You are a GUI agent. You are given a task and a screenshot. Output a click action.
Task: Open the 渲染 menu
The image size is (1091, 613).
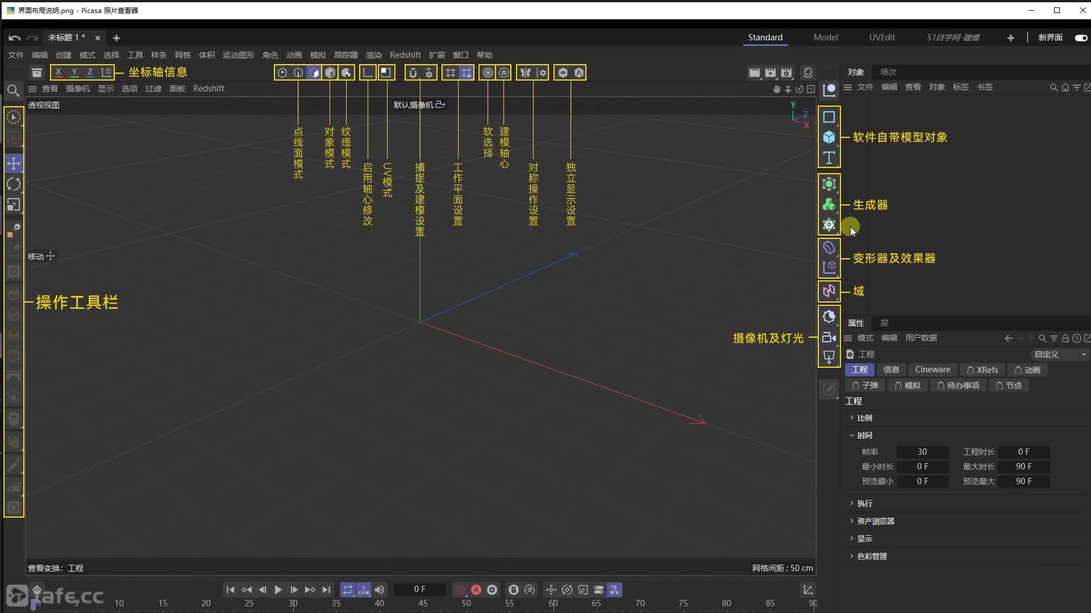pyautogui.click(x=373, y=55)
